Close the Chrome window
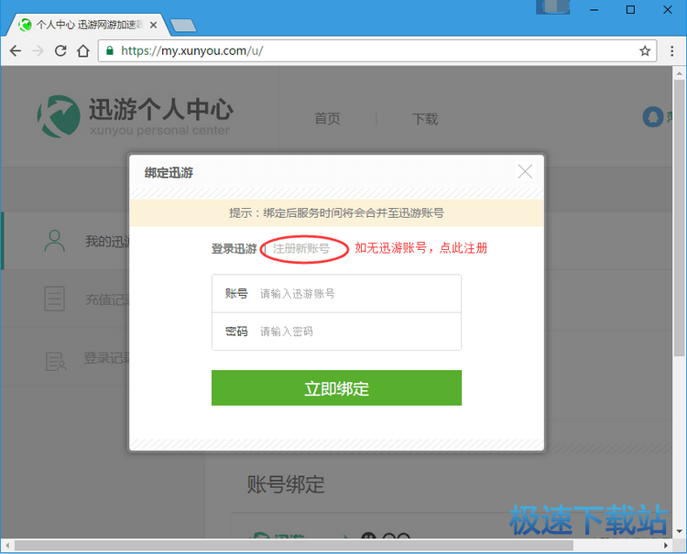This screenshot has width=687, height=554. pos(667,10)
